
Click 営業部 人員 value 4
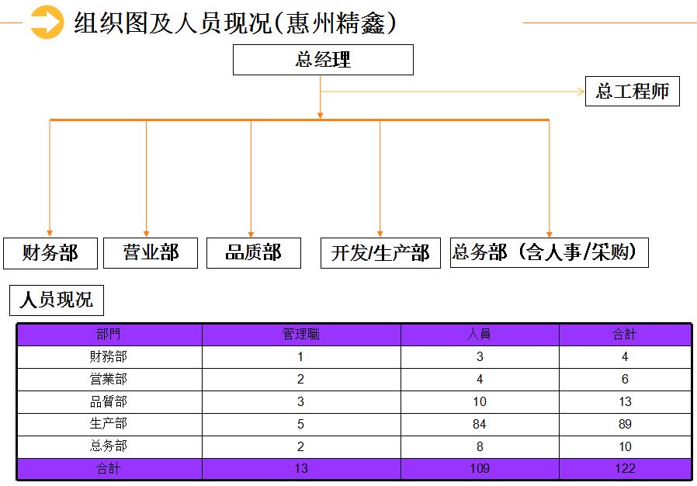(x=480, y=380)
